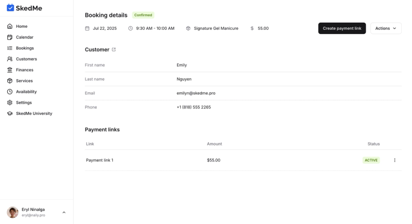Click the Booking details heading
The image size is (412, 224).
pyautogui.click(x=106, y=15)
